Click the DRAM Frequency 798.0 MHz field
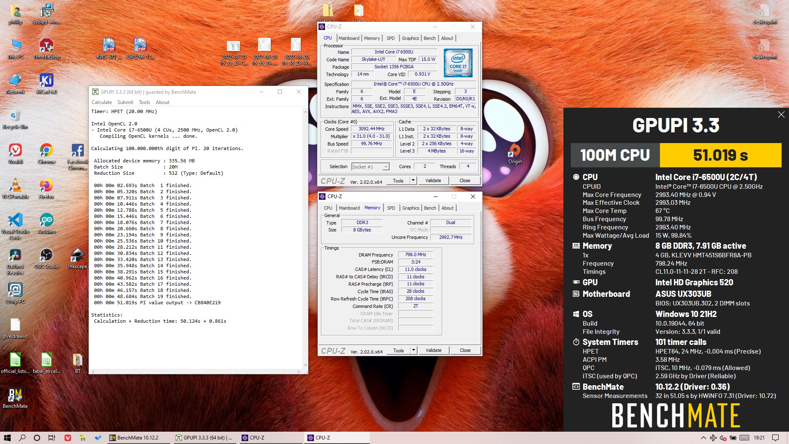Image resolution: width=789 pixels, height=444 pixels. (415, 255)
